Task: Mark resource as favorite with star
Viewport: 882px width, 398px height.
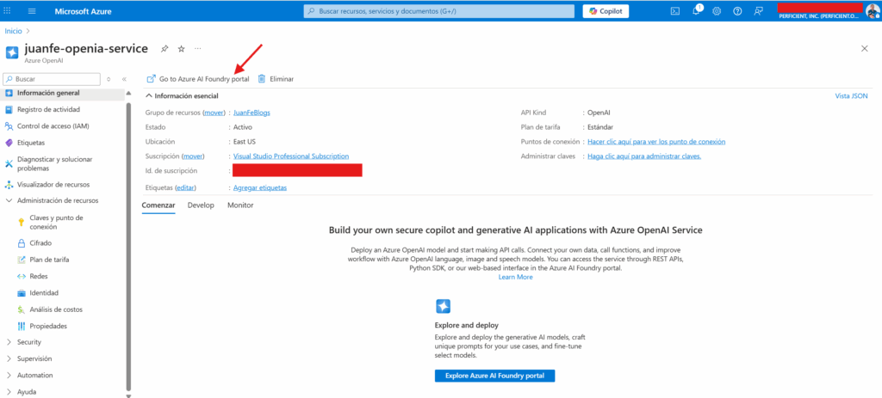Action: [181, 48]
